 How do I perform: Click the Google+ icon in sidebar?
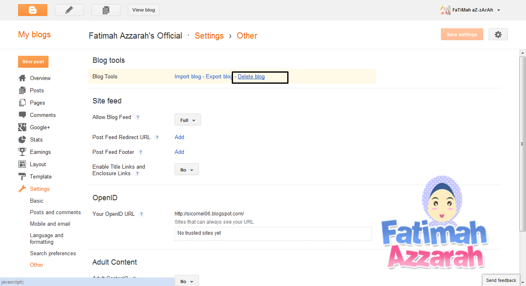coord(22,127)
